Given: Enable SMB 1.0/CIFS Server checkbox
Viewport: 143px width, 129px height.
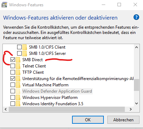Looking at the screenshot, I should [19, 53].
